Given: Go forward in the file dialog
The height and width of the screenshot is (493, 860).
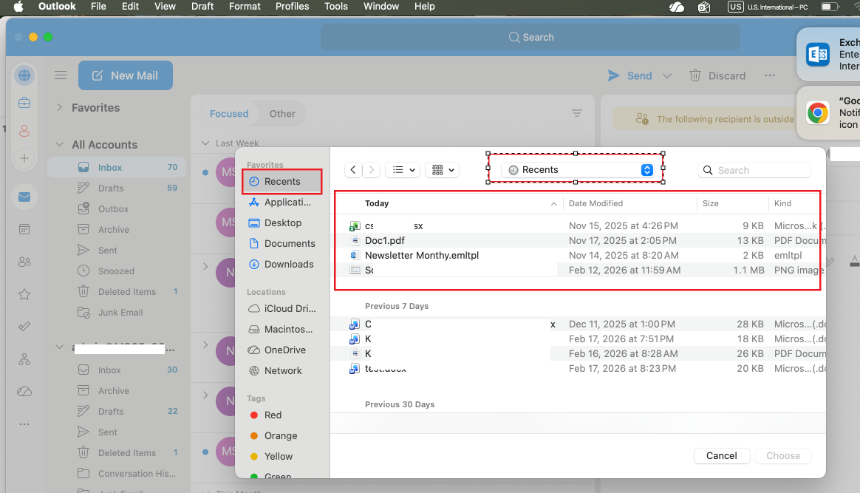Looking at the screenshot, I should tap(372, 170).
